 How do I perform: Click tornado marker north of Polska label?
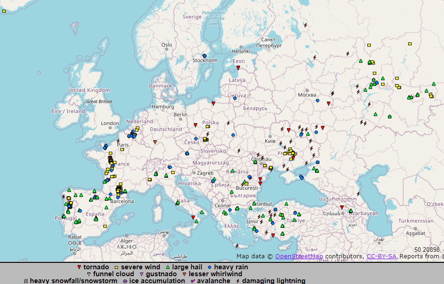click(214, 104)
